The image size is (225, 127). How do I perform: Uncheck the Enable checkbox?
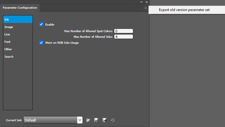click(x=41, y=24)
